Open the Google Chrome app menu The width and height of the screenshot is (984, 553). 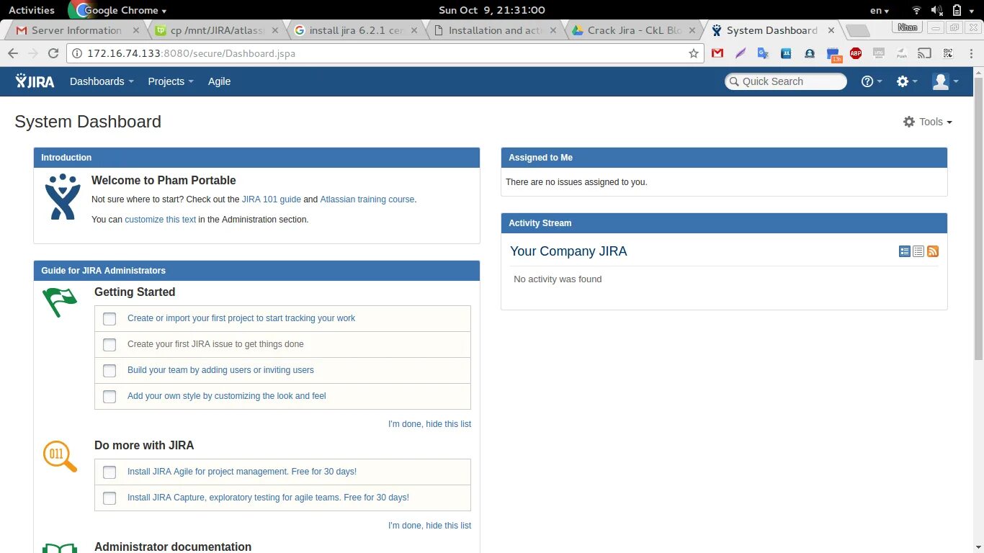pyautogui.click(x=118, y=10)
